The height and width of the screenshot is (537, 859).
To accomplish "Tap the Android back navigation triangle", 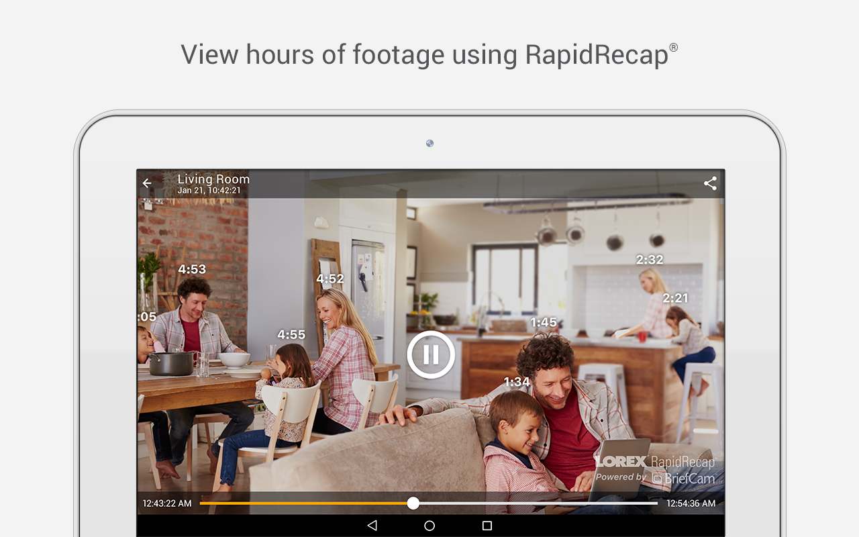I will click(372, 526).
